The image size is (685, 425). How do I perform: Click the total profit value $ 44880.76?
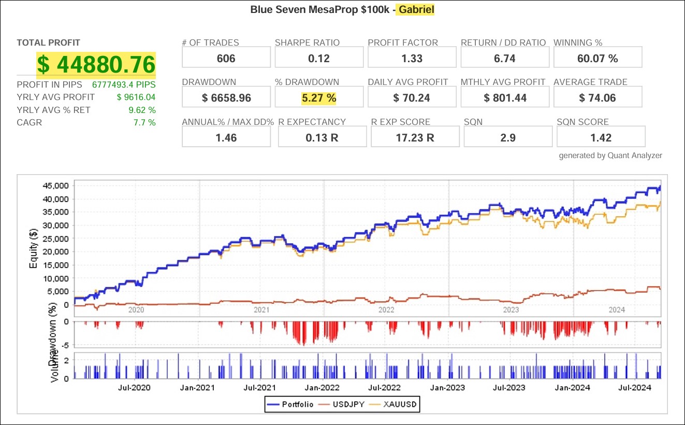coord(96,65)
